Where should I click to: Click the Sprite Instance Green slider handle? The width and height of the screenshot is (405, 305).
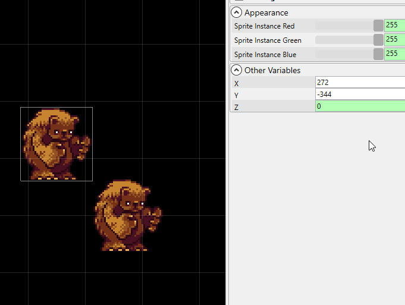tap(378, 40)
